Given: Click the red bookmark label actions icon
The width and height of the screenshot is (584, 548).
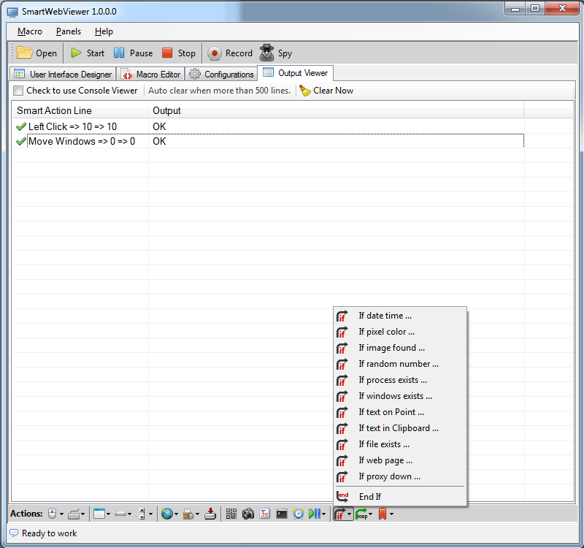Looking at the screenshot, I should tap(383, 514).
